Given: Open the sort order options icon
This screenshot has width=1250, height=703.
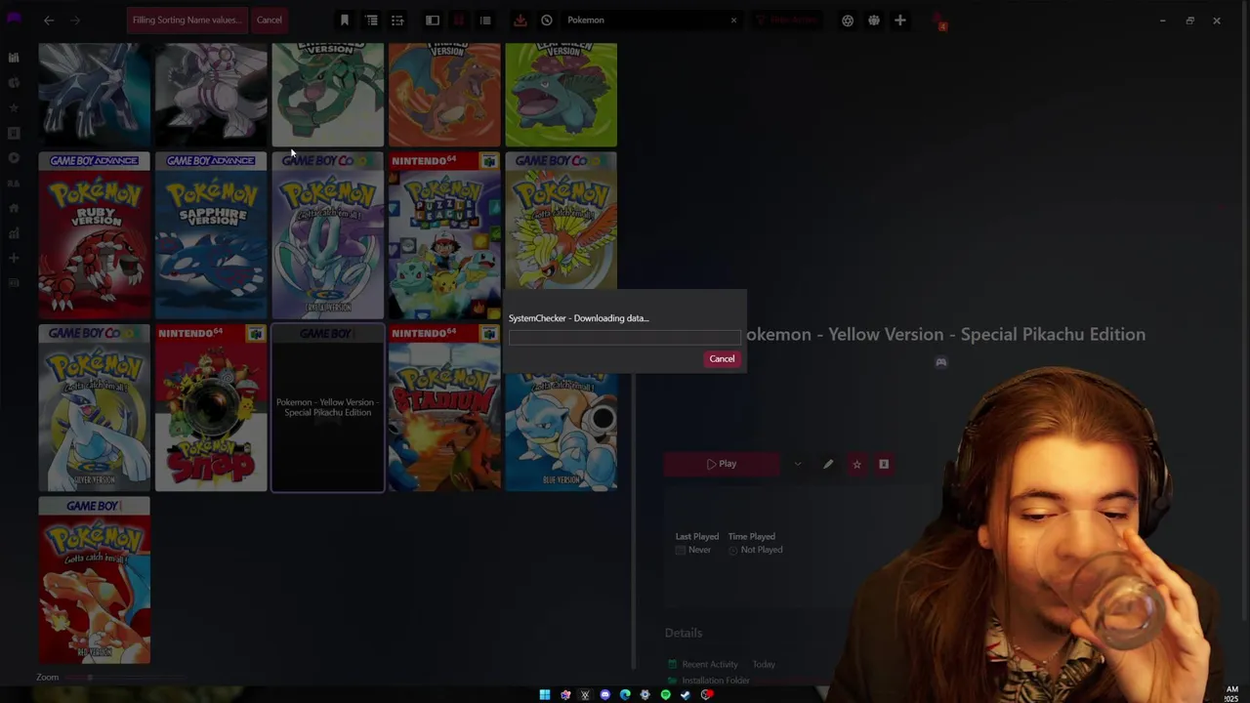Looking at the screenshot, I should click(397, 20).
